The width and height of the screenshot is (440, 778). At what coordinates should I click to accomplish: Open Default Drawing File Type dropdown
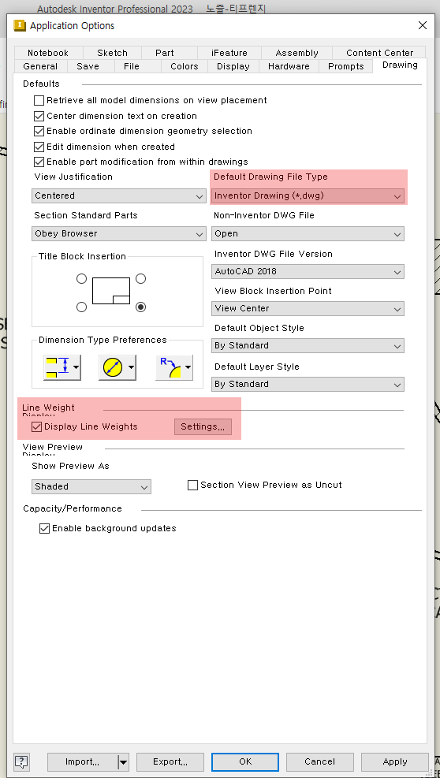coord(308,196)
